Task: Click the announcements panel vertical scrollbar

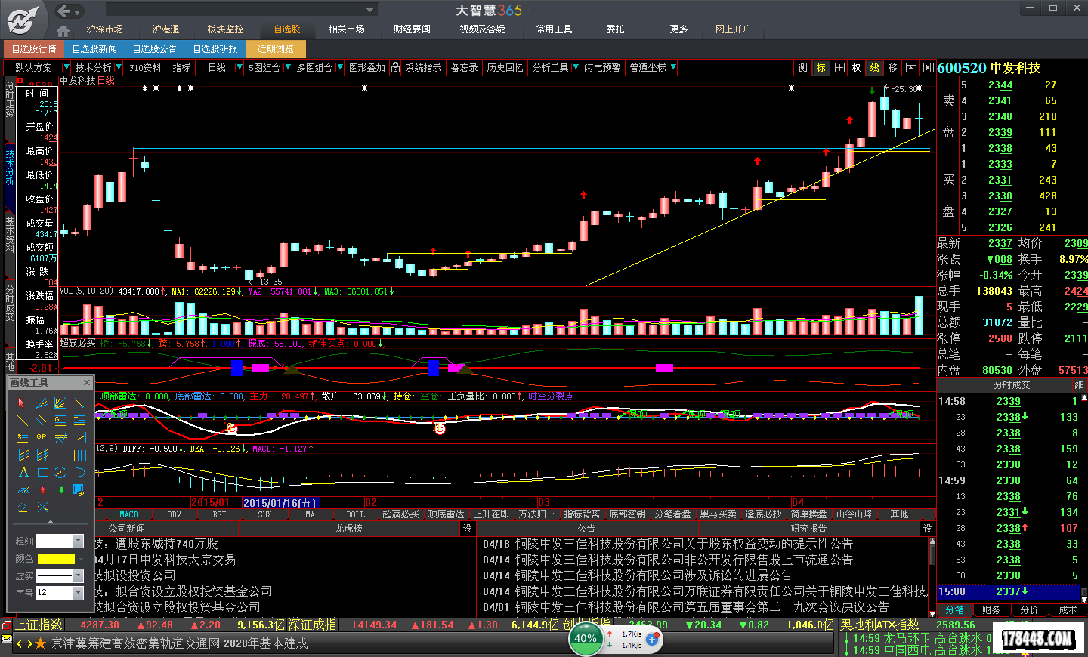Action: tap(932, 577)
